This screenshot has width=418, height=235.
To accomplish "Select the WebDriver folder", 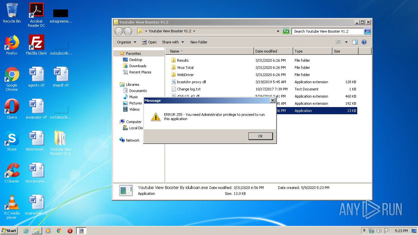I will click(185, 75).
